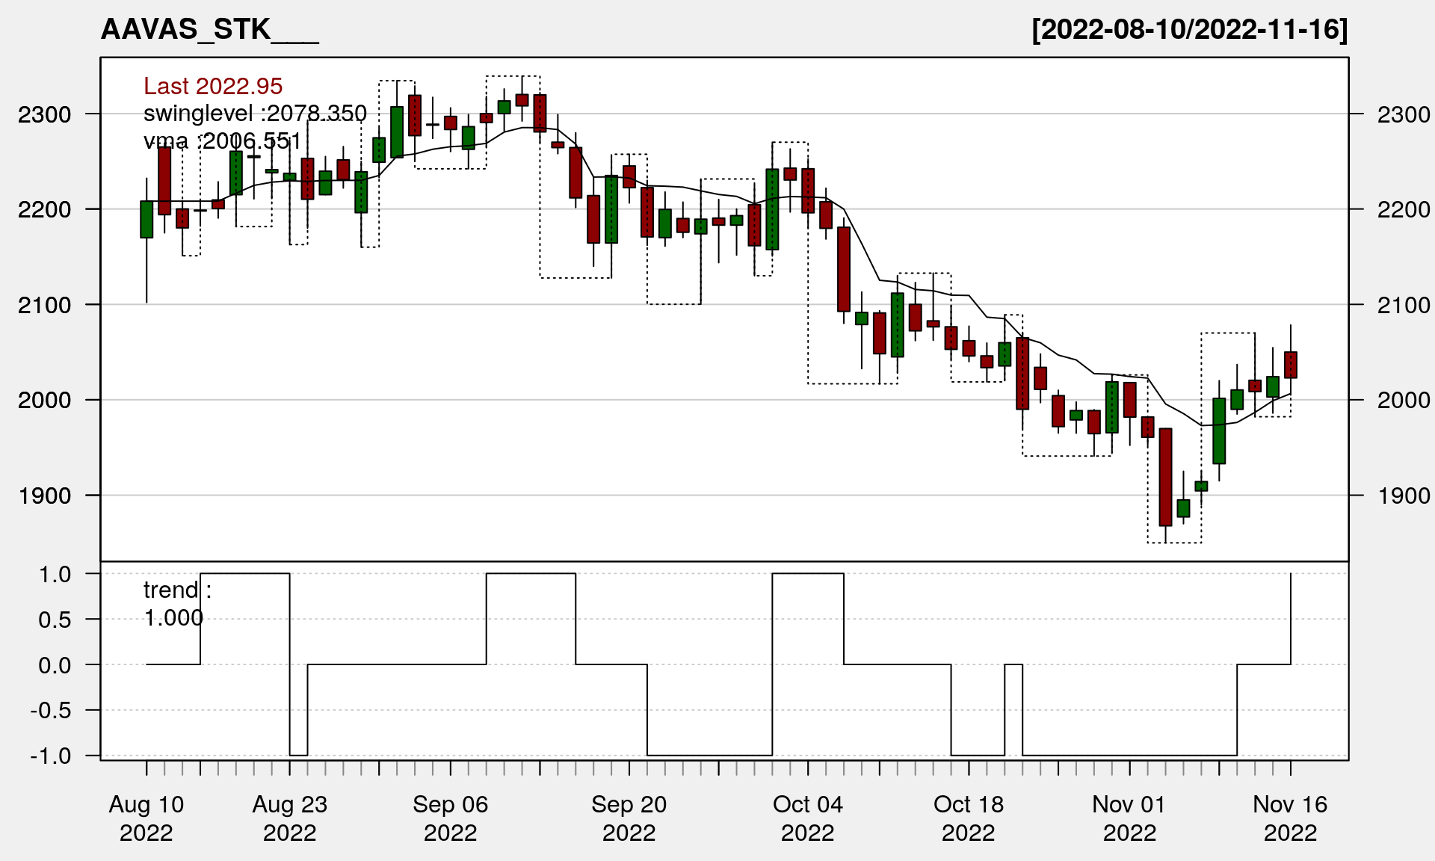Click the 2100 left price axis label
Viewport: 1435px width, 861px height.
point(45,305)
